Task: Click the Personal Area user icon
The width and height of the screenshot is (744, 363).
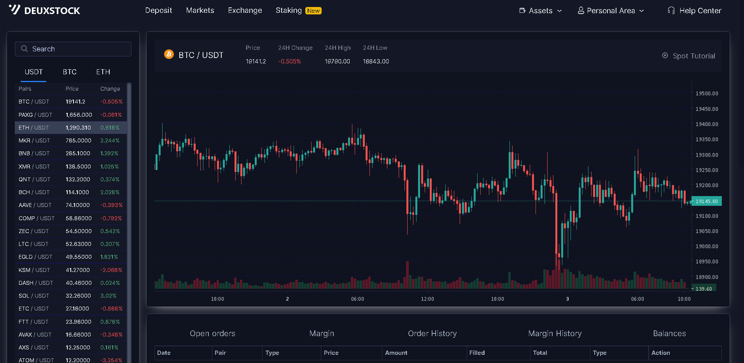Action: click(581, 11)
